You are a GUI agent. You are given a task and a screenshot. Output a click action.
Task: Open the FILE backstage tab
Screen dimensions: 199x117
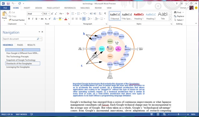point(5,8)
